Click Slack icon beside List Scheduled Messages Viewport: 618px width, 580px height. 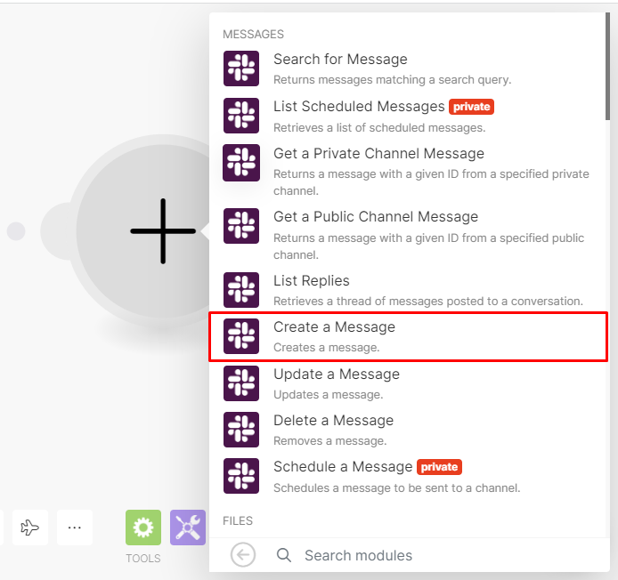coord(241,116)
